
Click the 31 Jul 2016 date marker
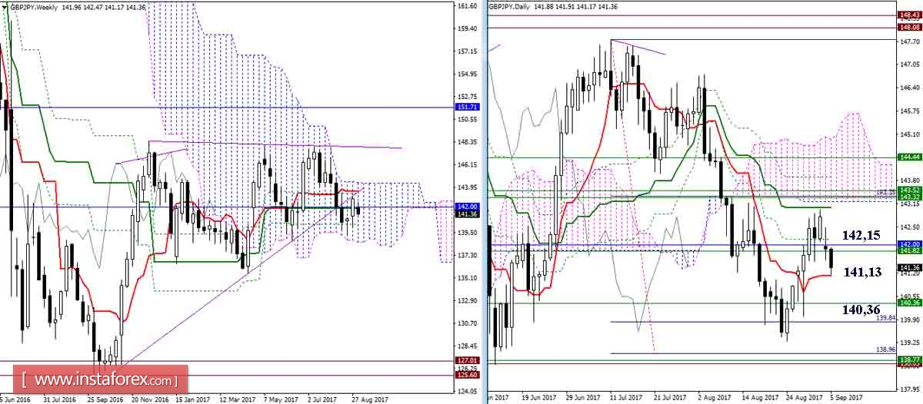point(59,400)
